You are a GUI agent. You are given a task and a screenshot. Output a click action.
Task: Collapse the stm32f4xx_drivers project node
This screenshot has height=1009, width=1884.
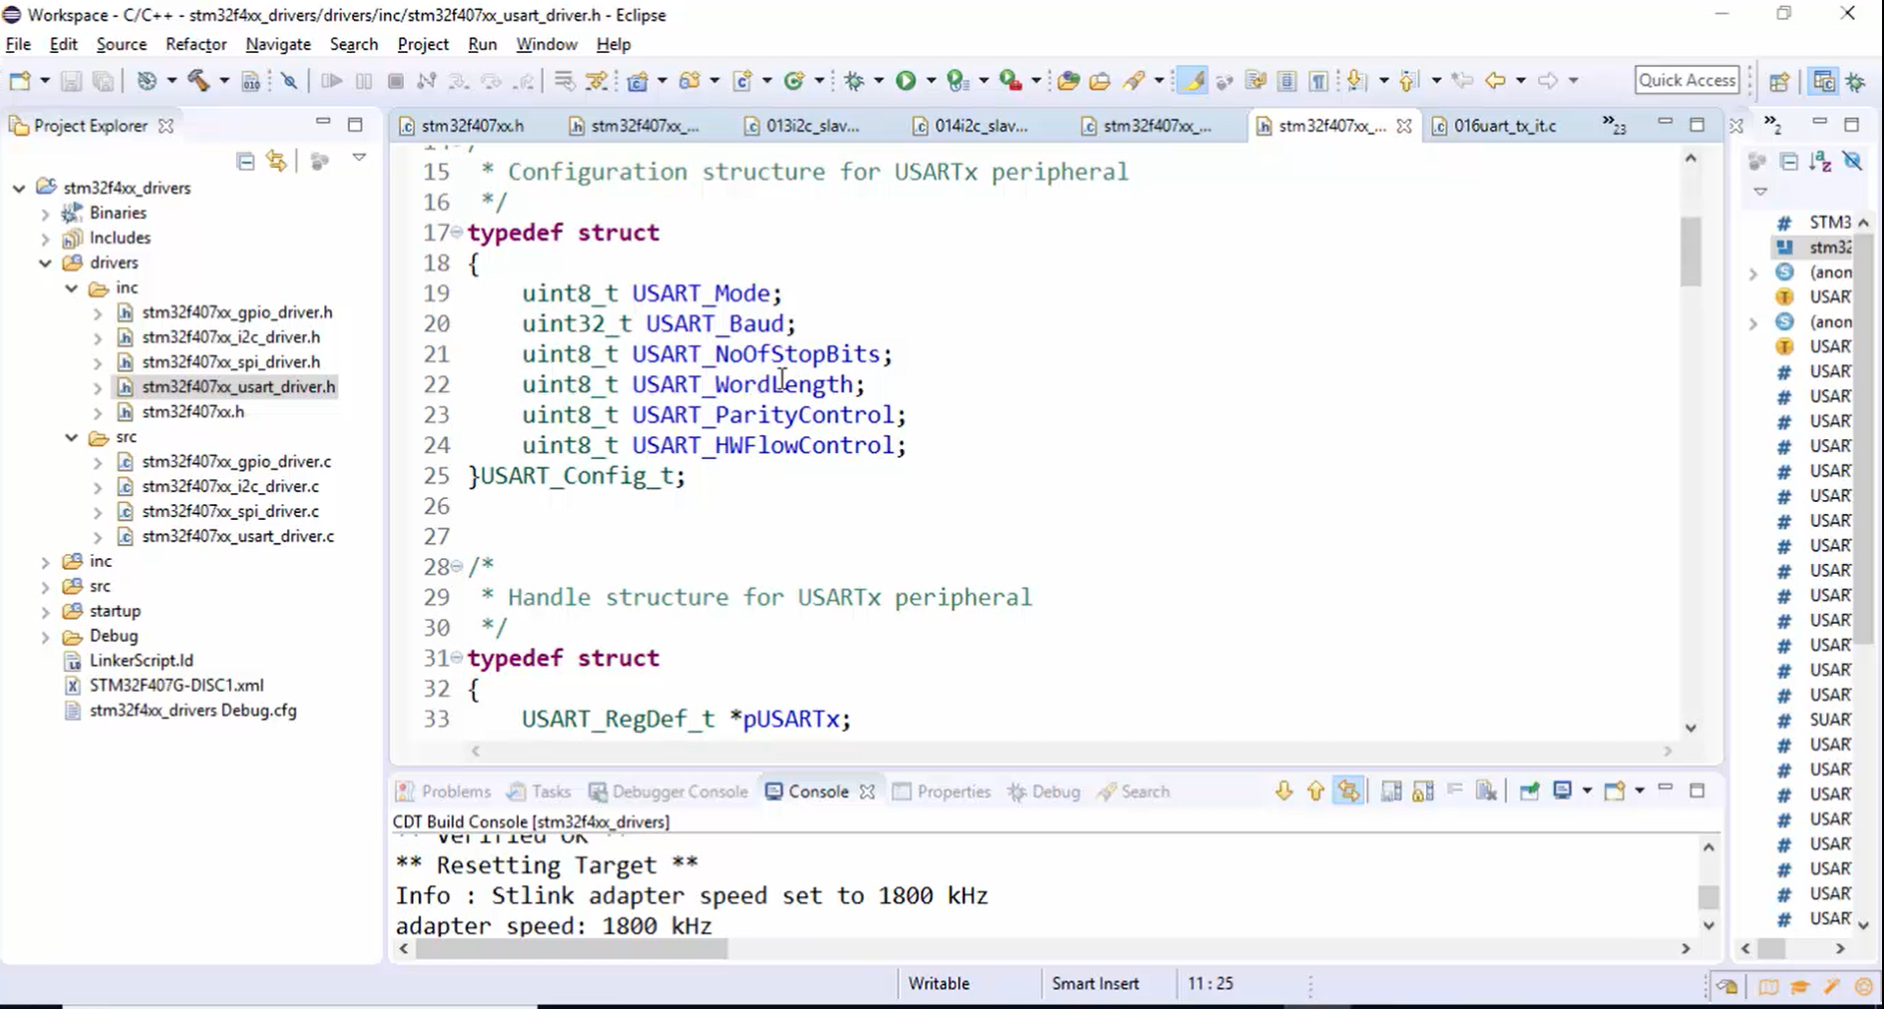[19, 188]
